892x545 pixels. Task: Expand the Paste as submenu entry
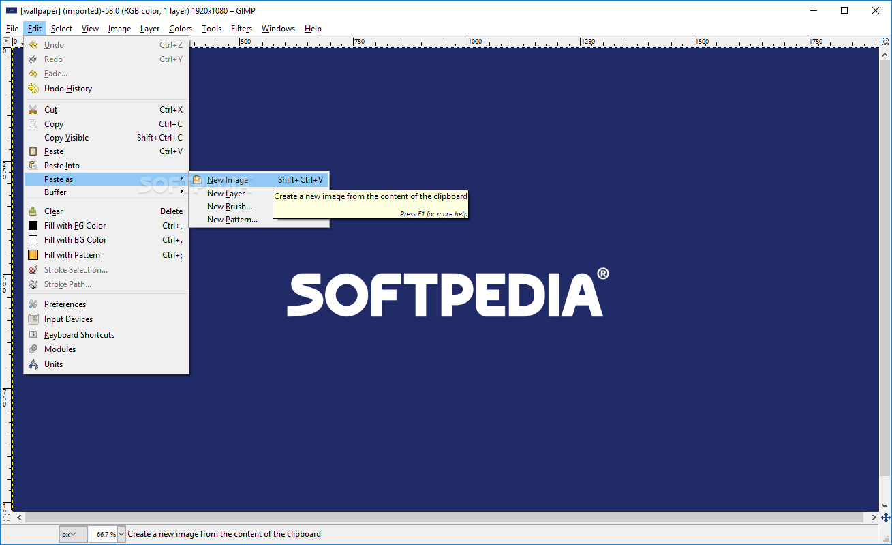[x=106, y=179]
